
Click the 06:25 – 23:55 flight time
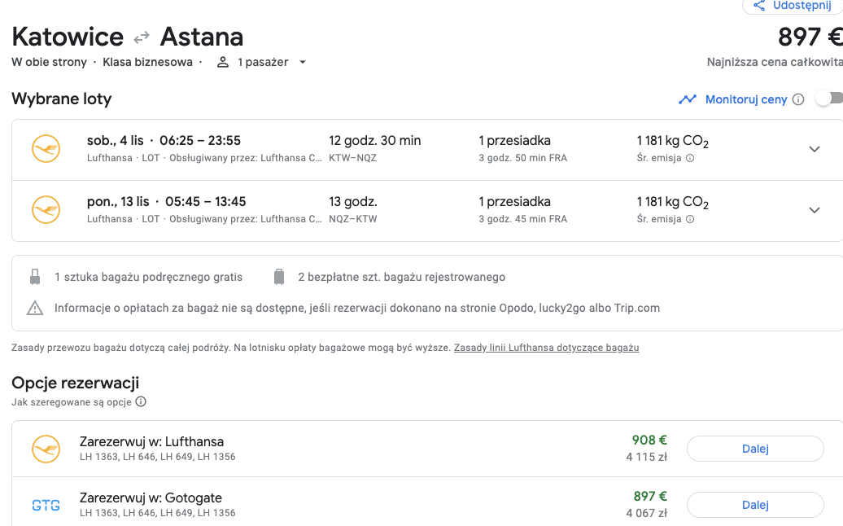200,140
